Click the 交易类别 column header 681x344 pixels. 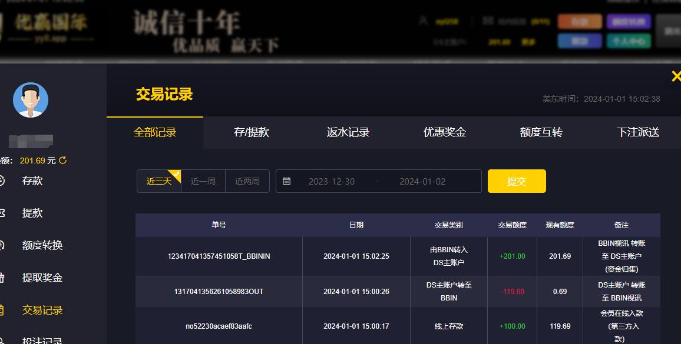click(x=449, y=225)
